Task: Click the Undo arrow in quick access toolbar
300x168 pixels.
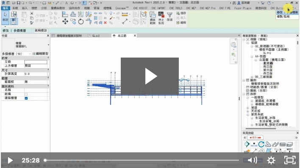Action: [x=30, y=3]
